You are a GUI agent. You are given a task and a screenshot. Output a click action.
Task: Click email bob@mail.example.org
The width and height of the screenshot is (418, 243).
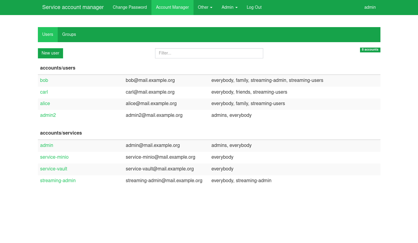click(150, 80)
